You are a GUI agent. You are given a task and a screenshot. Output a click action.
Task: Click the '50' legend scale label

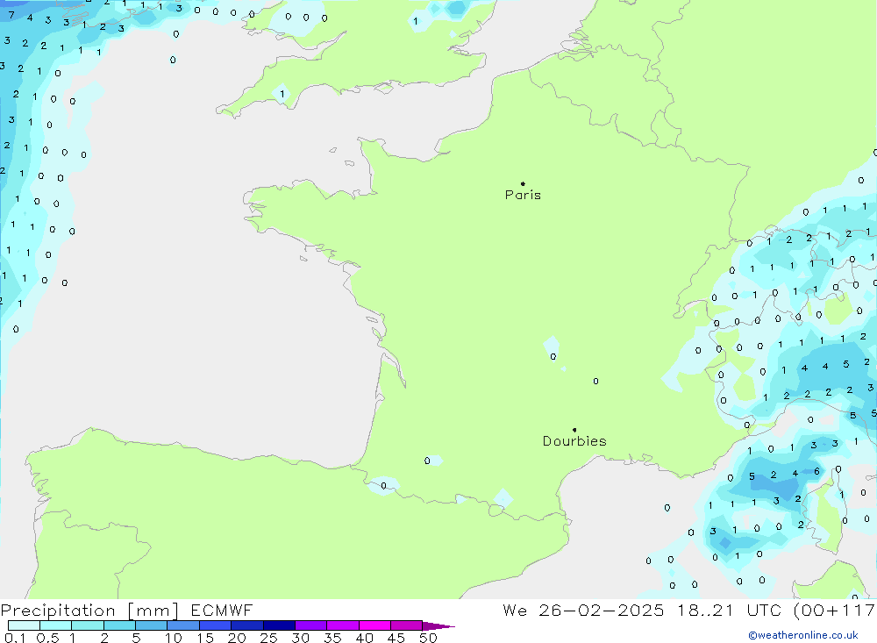(x=428, y=638)
